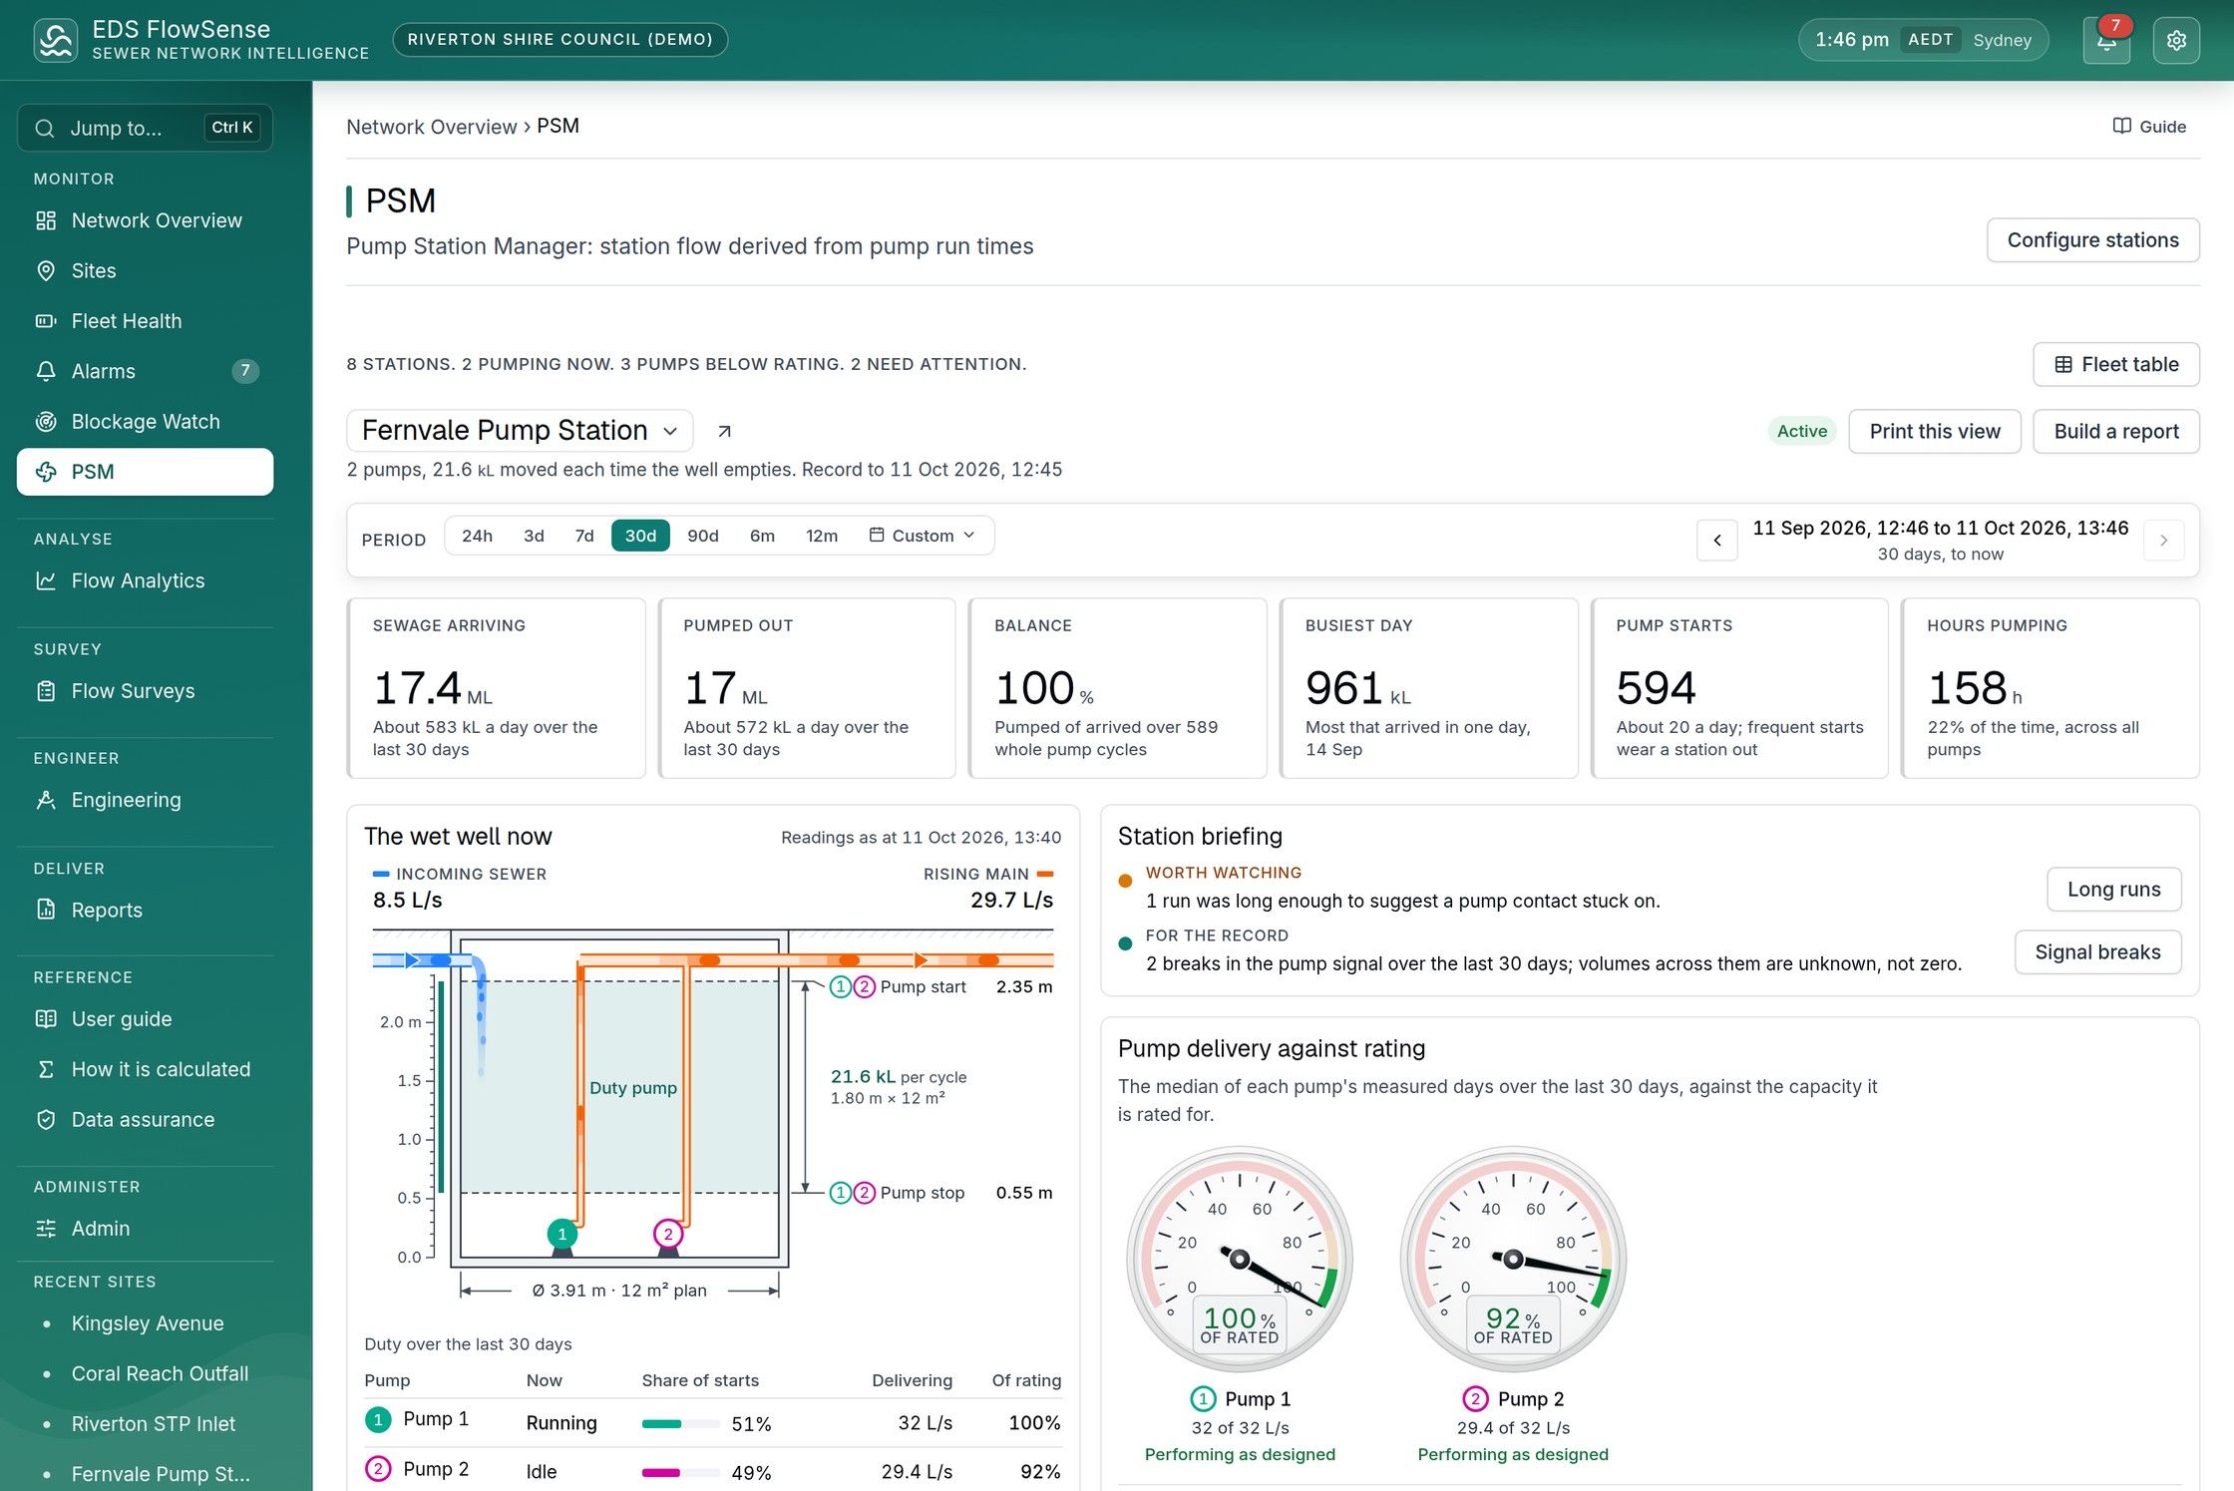Open the Long runs details
This screenshot has width=2234, height=1491.
point(2113,889)
